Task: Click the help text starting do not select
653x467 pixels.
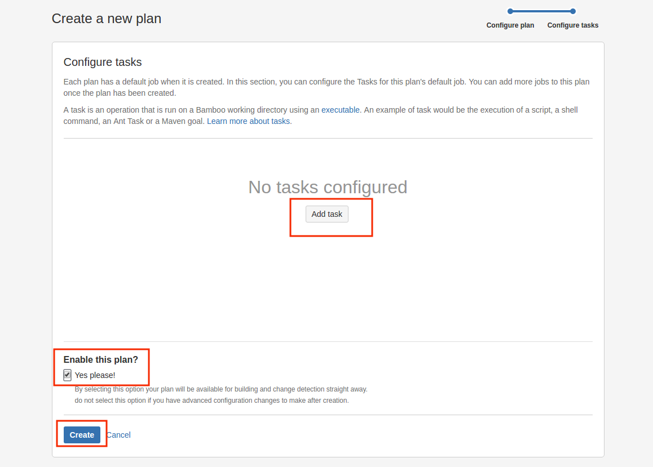Action: (211, 401)
